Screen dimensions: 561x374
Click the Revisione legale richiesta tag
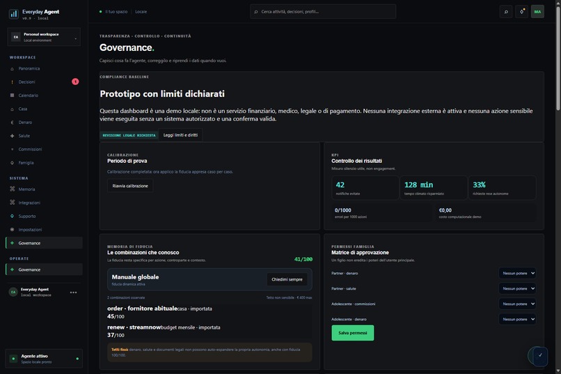(129, 135)
